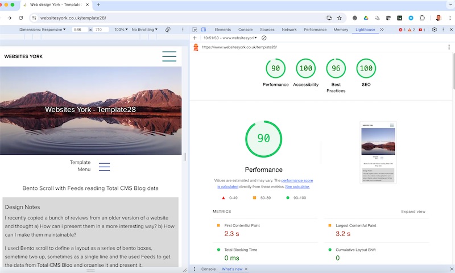Reload the current page
455x273 pixels.
pyautogui.click(x=21, y=18)
